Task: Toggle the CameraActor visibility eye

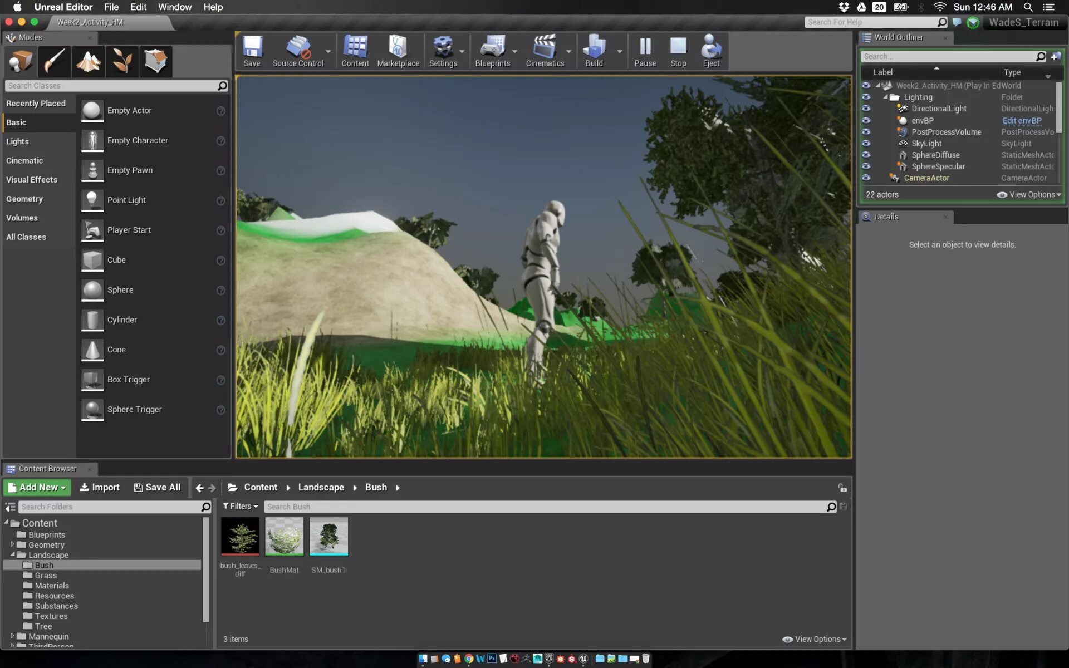Action: pos(866,178)
